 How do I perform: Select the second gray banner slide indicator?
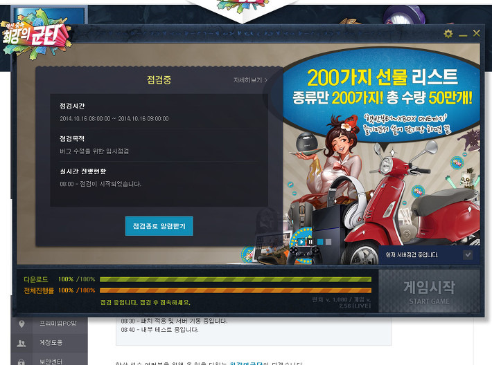[328, 242]
